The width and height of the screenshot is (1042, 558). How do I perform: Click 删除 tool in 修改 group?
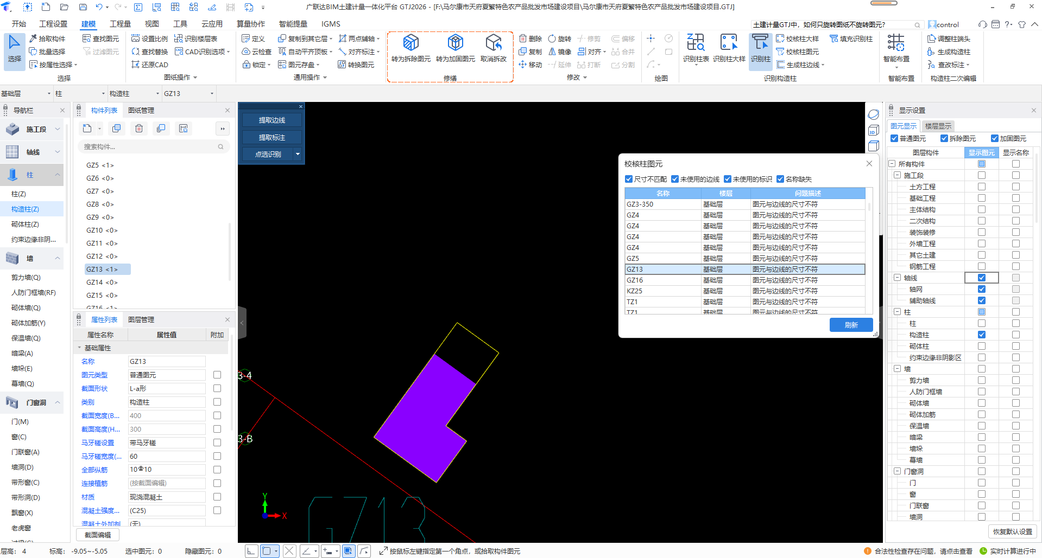[x=531, y=39]
